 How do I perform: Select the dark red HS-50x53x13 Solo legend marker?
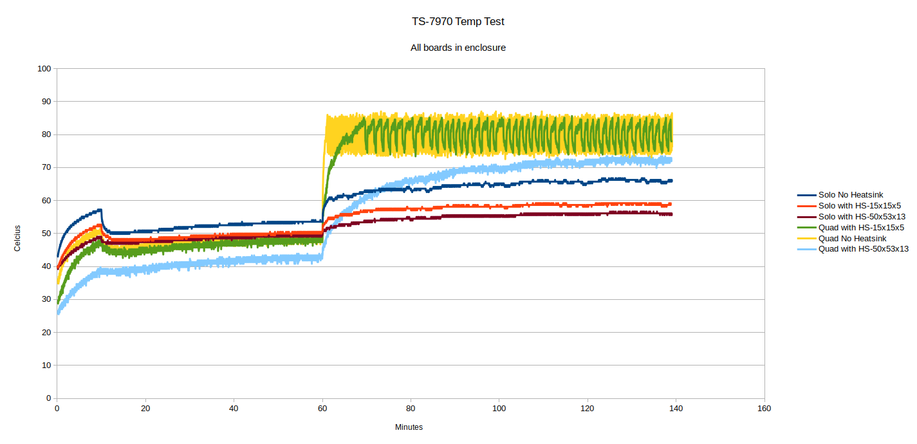point(807,216)
